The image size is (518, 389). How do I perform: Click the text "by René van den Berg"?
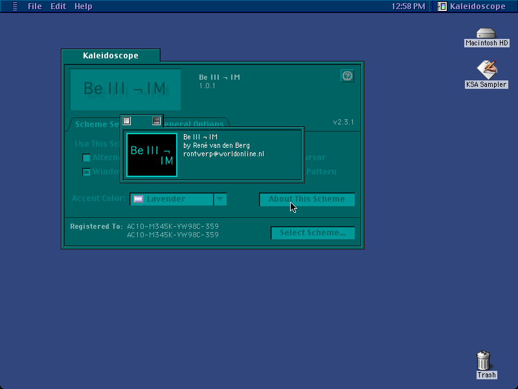click(216, 145)
